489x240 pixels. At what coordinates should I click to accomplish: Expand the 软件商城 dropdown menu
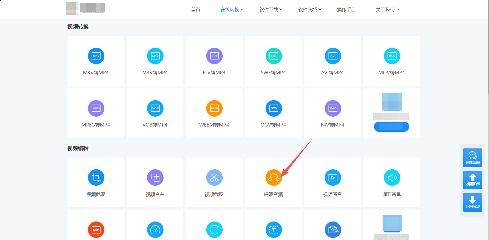(310, 10)
